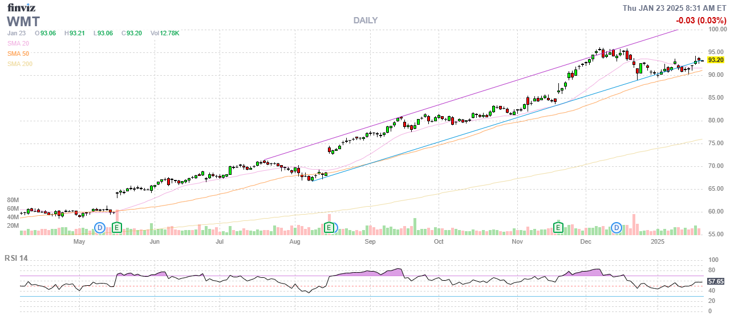The width and height of the screenshot is (734, 320).
Task: Toggle the SMA 50 legend label
Action: [x=18, y=54]
